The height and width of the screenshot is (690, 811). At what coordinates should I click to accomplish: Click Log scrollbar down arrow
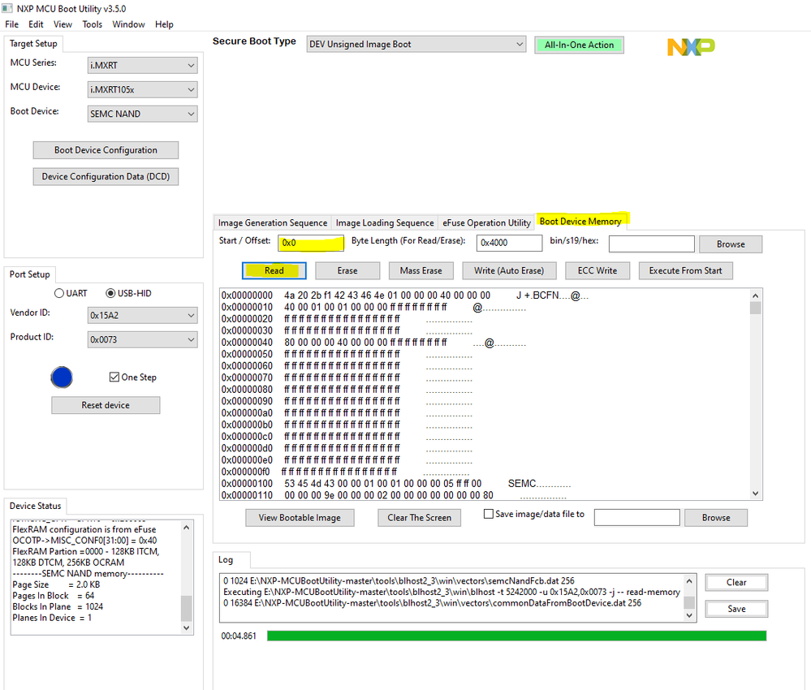(x=689, y=615)
